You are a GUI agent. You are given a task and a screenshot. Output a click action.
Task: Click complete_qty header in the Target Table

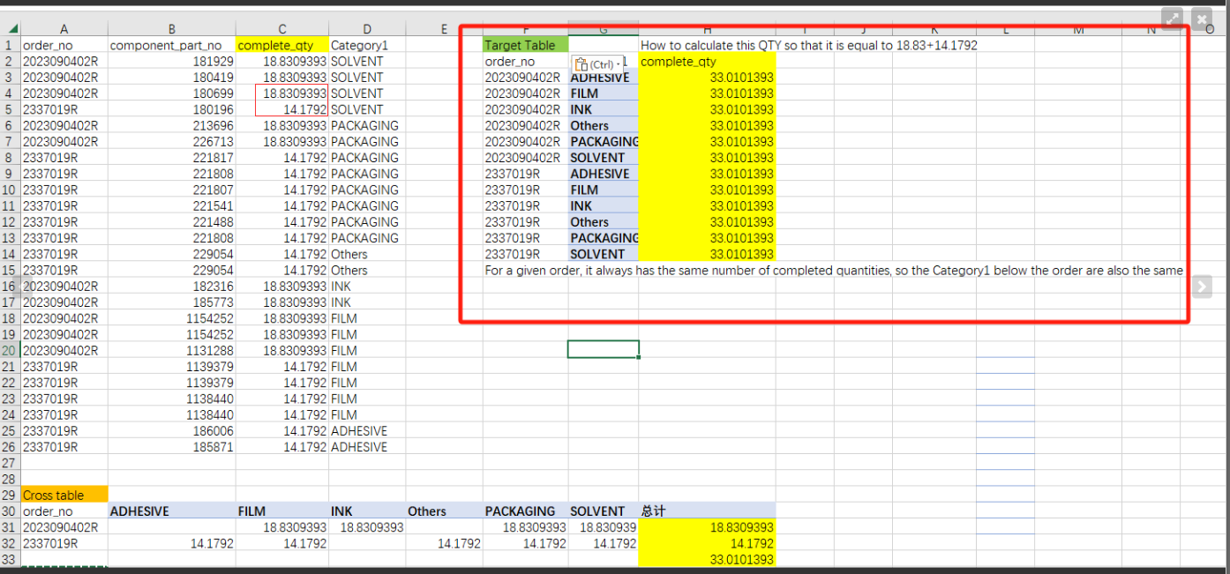(x=707, y=62)
